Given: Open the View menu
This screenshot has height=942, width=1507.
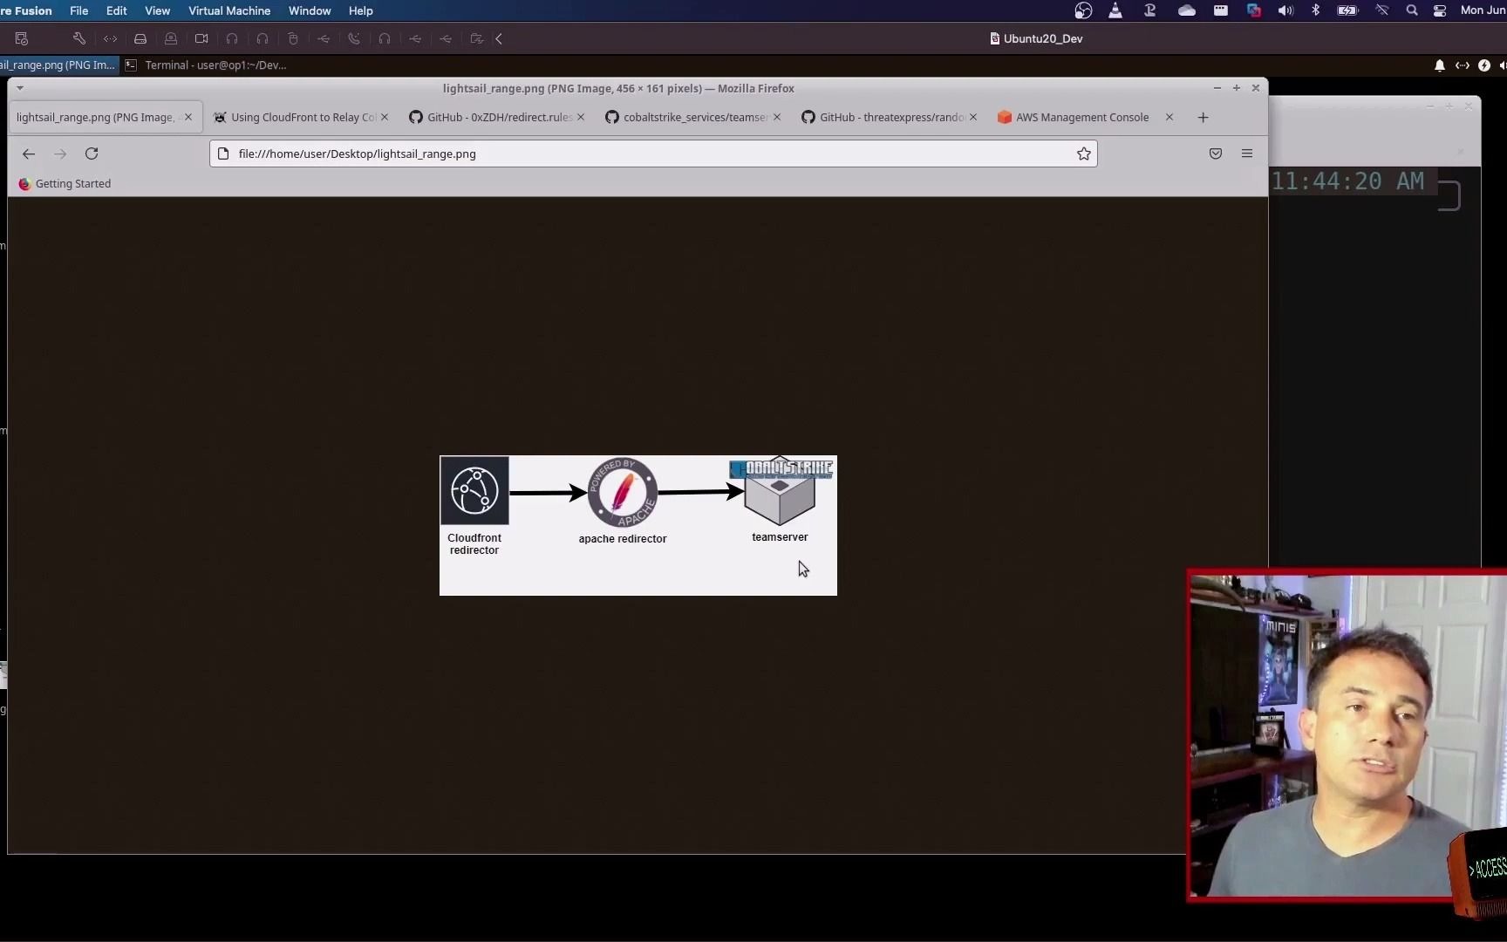Looking at the screenshot, I should 157,10.
